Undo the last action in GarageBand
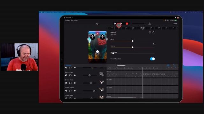This screenshot has height=114, width=204. (x=97, y=24)
